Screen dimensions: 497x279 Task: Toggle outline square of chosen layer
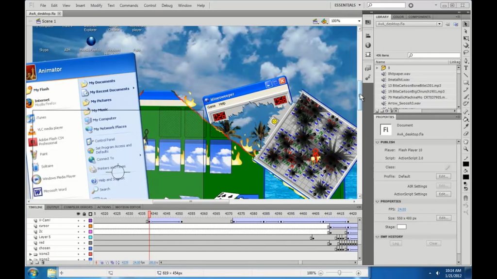90,248
